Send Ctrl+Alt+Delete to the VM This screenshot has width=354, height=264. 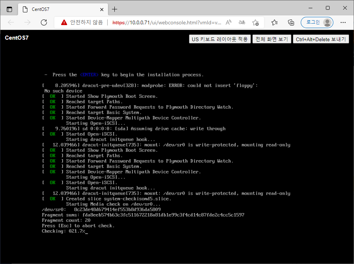click(321, 39)
